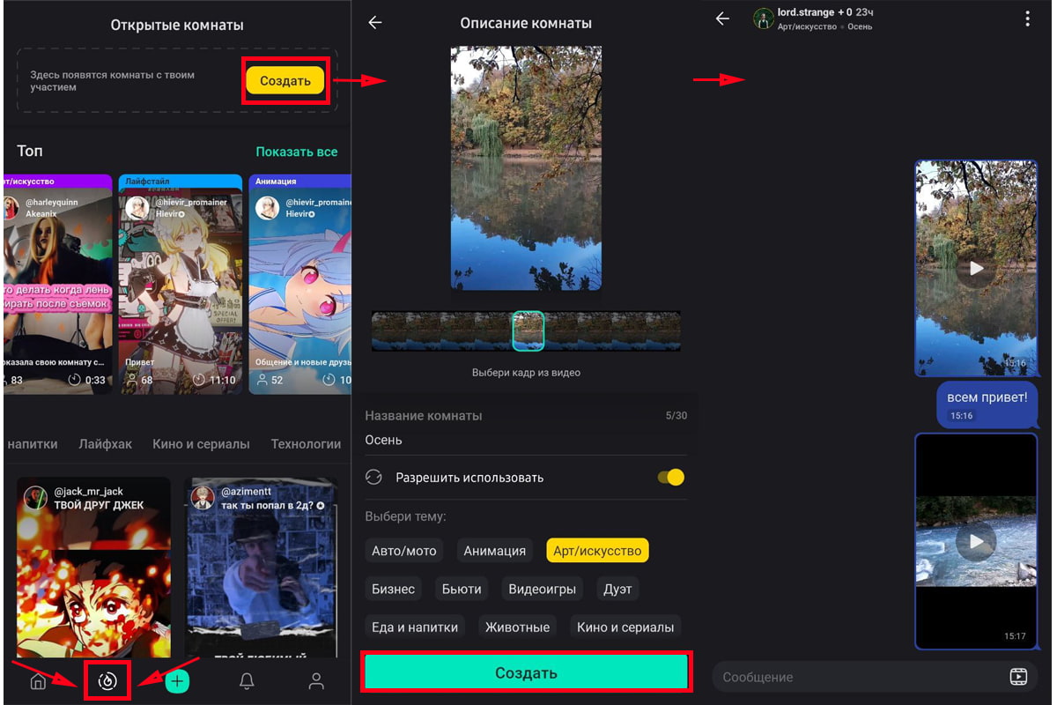Open the rooms icon in bottom bar
The image size is (1057, 705).
click(x=107, y=681)
